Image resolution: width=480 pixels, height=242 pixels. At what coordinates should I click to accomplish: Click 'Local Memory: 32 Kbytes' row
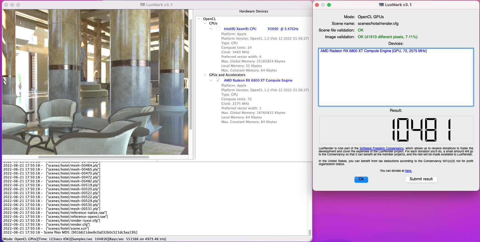242,66
